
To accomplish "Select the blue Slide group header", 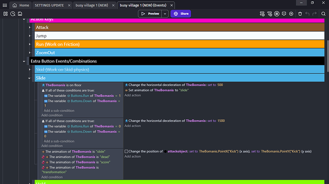I will [179, 78].
